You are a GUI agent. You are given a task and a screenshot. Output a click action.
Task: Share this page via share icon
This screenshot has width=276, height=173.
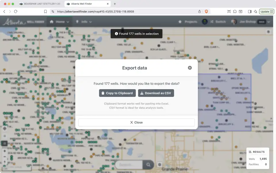[x=200, y=12]
